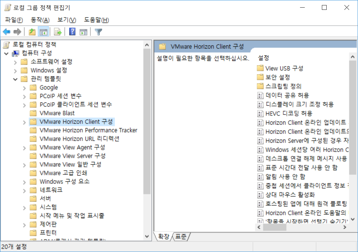Select 중첩 세션에서 클라이언트 정보 setting
The height and width of the screenshot is (252, 358).
(x=303, y=186)
